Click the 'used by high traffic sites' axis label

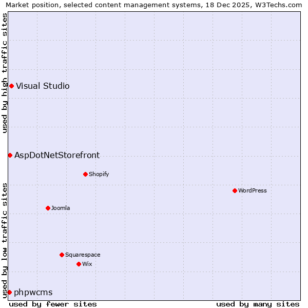click(5, 73)
